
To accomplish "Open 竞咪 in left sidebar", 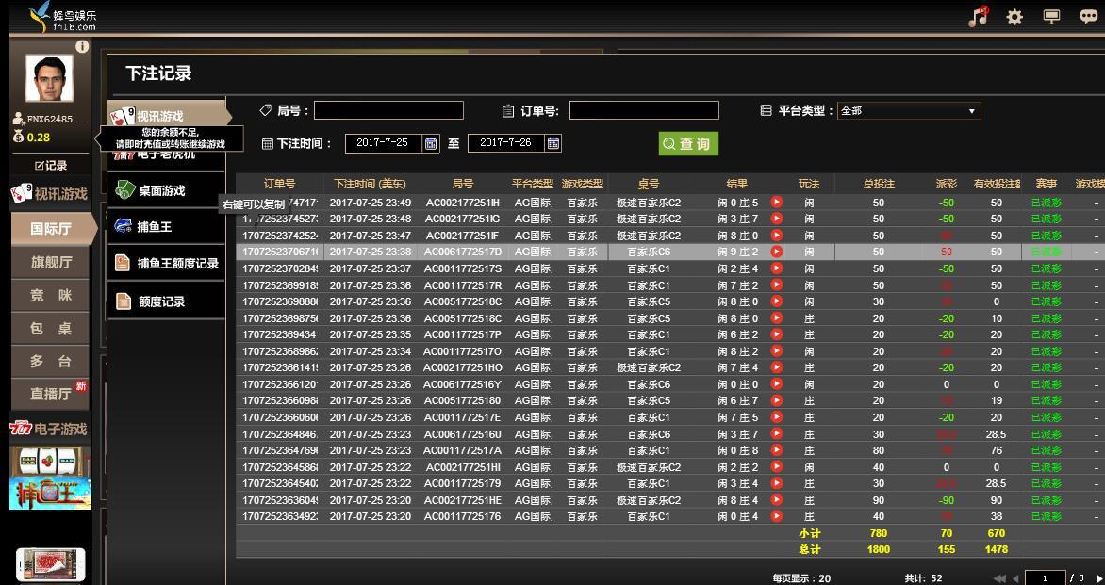I will click(x=51, y=295).
